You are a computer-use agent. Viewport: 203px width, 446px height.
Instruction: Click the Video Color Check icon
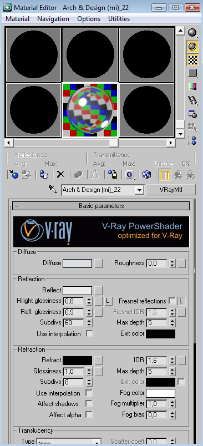tap(193, 87)
